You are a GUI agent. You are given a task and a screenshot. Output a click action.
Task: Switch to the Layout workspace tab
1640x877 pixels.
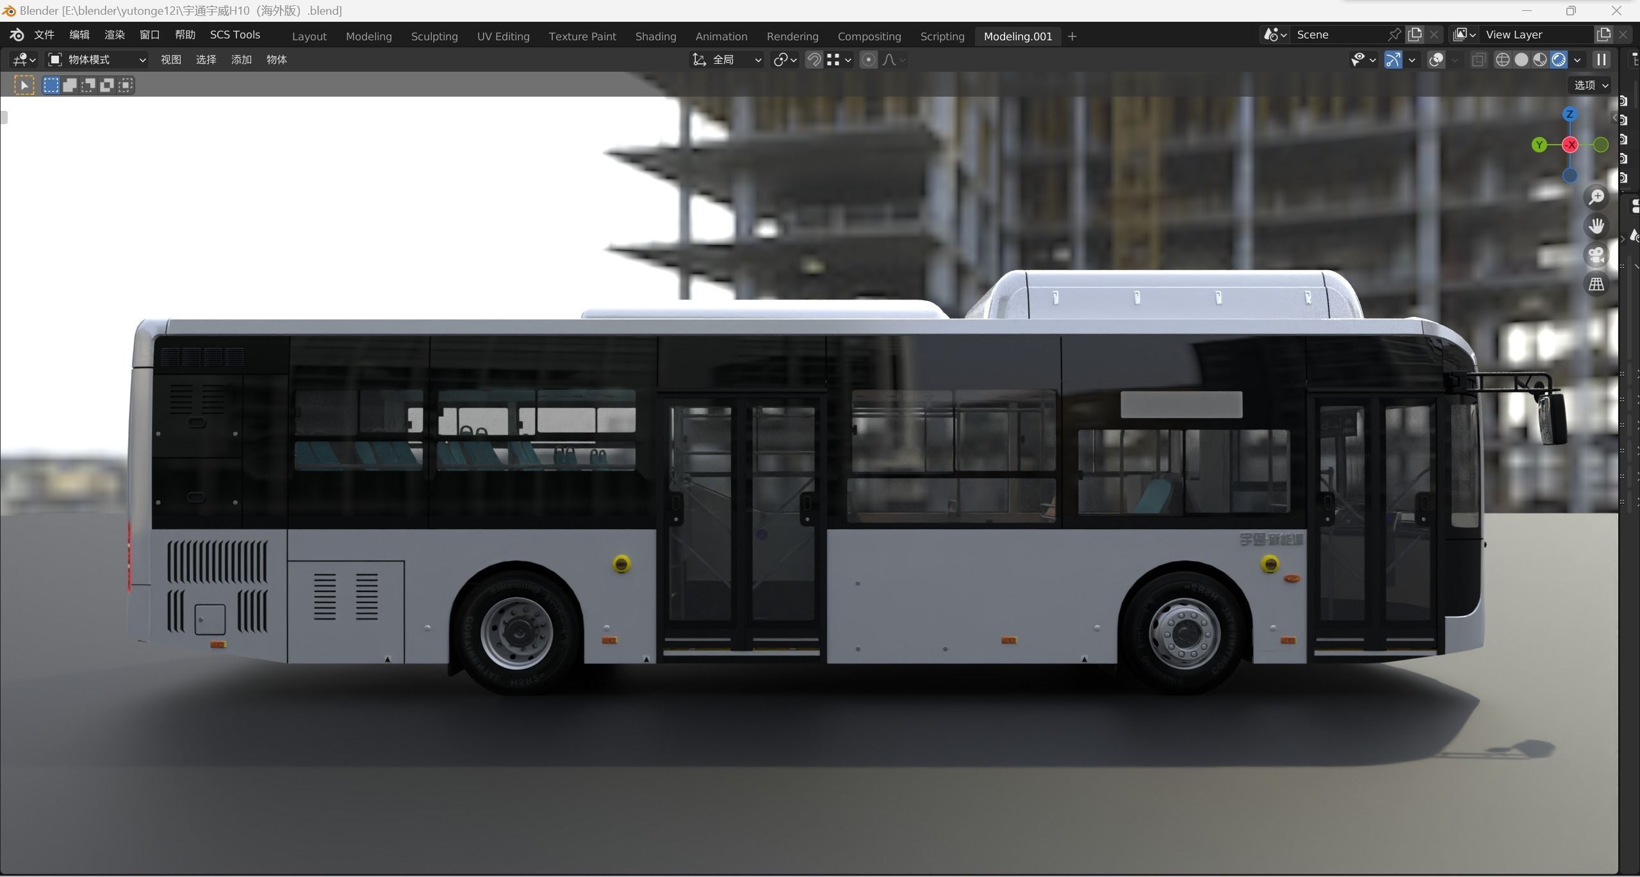coord(309,36)
